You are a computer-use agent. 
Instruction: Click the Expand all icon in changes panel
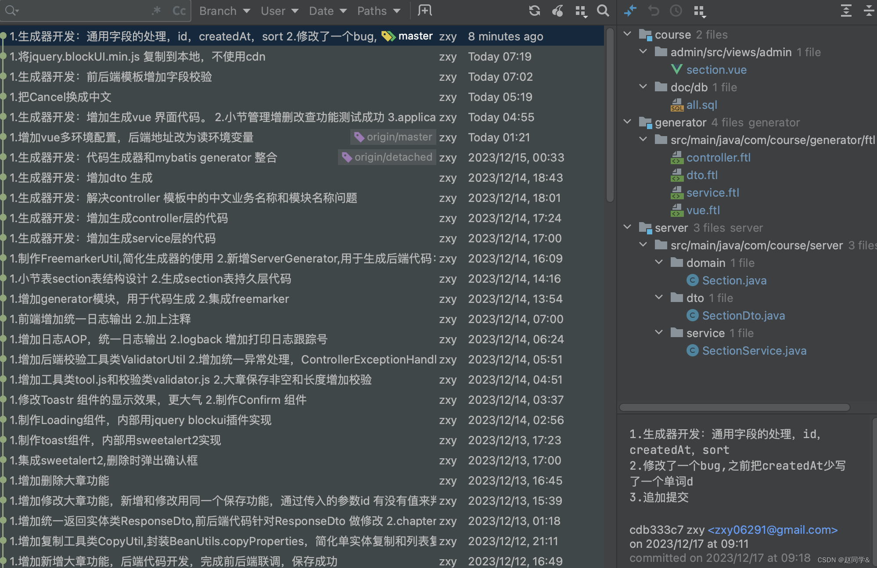click(846, 11)
